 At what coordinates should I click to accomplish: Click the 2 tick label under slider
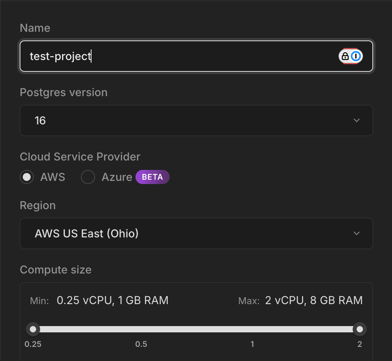pyautogui.click(x=359, y=344)
